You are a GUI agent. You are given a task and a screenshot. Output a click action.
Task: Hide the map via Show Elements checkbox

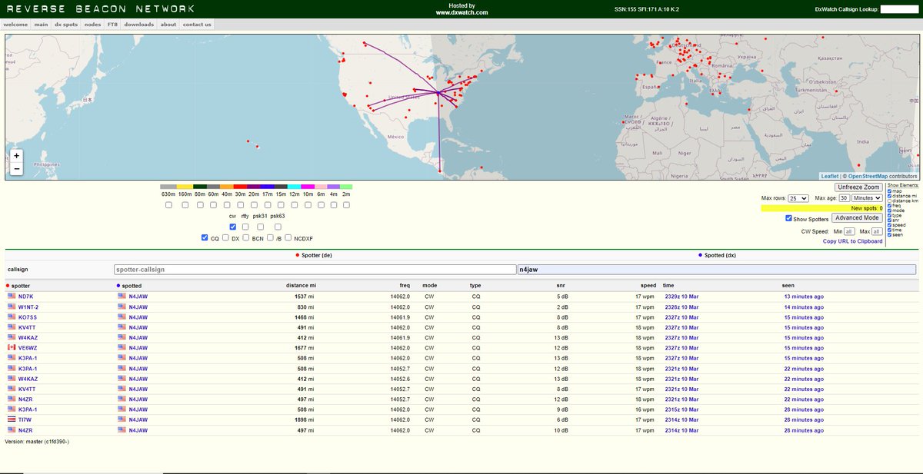pos(890,191)
